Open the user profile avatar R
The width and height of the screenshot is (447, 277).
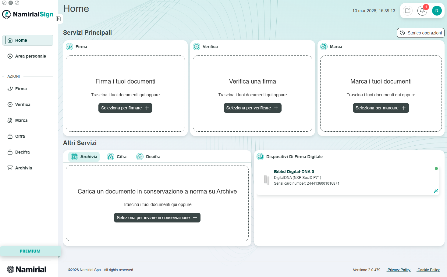[x=437, y=11]
